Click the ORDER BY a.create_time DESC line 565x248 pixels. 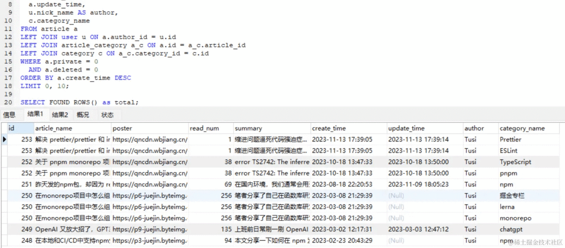click(x=76, y=78)
